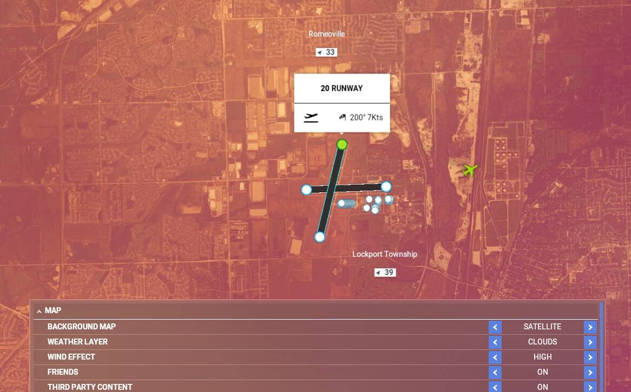Select the eastern end of the crossing runway

click(x=386, y=186)
